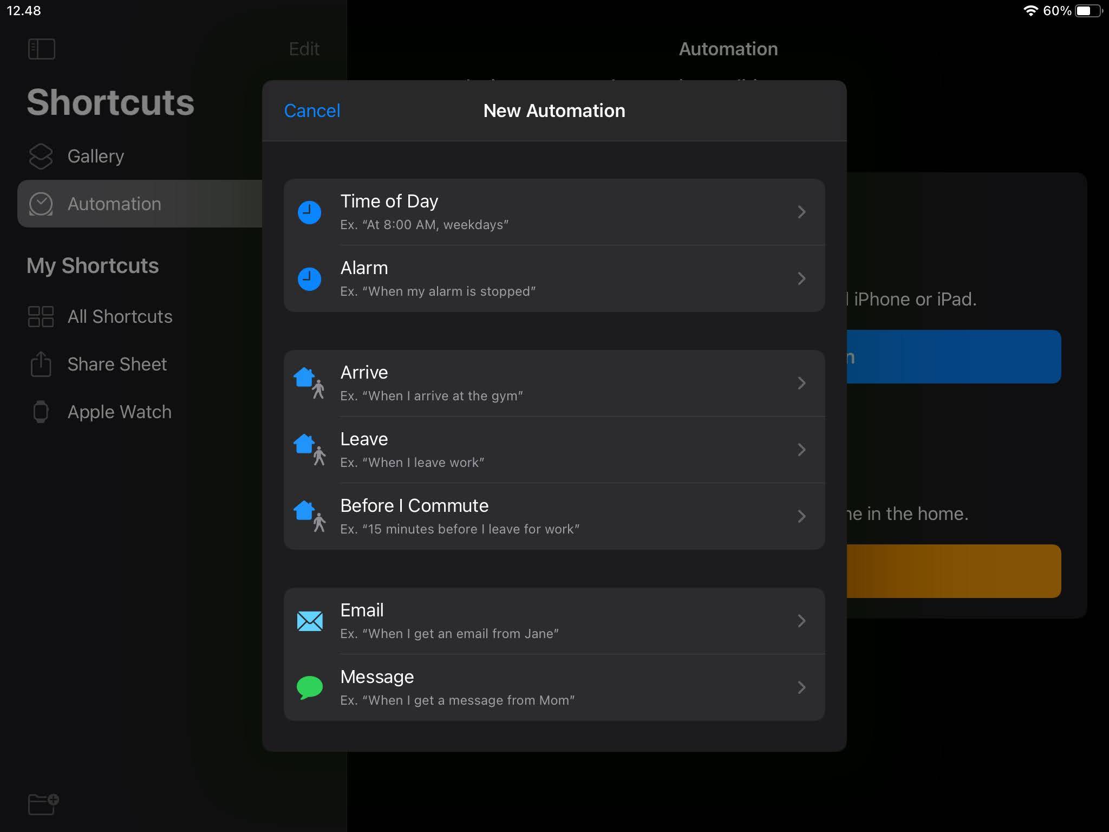Choose the Leave trigger label

(x=364, y=439)
